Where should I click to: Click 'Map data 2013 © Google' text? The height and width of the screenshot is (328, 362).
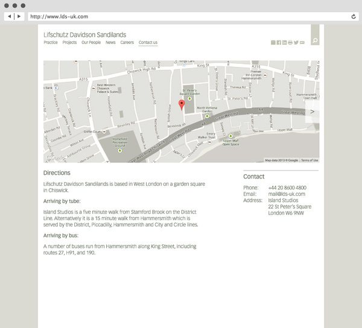coord(281,160)
